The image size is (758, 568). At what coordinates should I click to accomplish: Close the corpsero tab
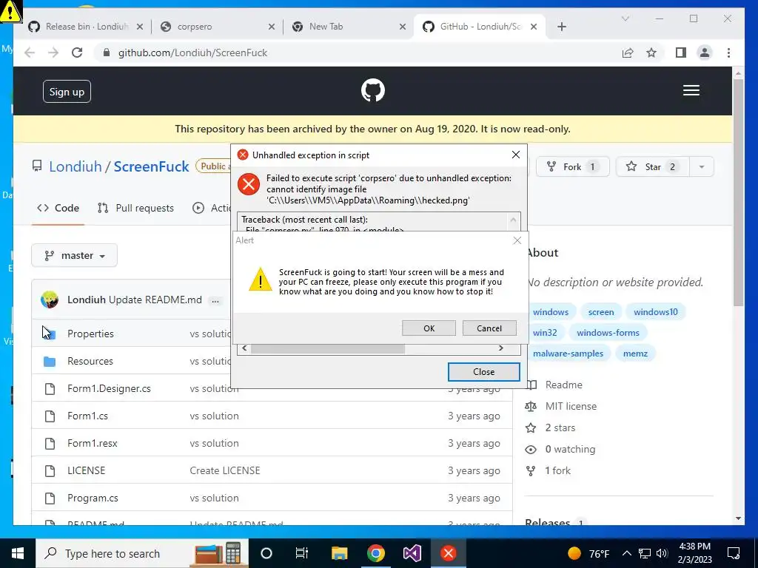coord(272,27)
